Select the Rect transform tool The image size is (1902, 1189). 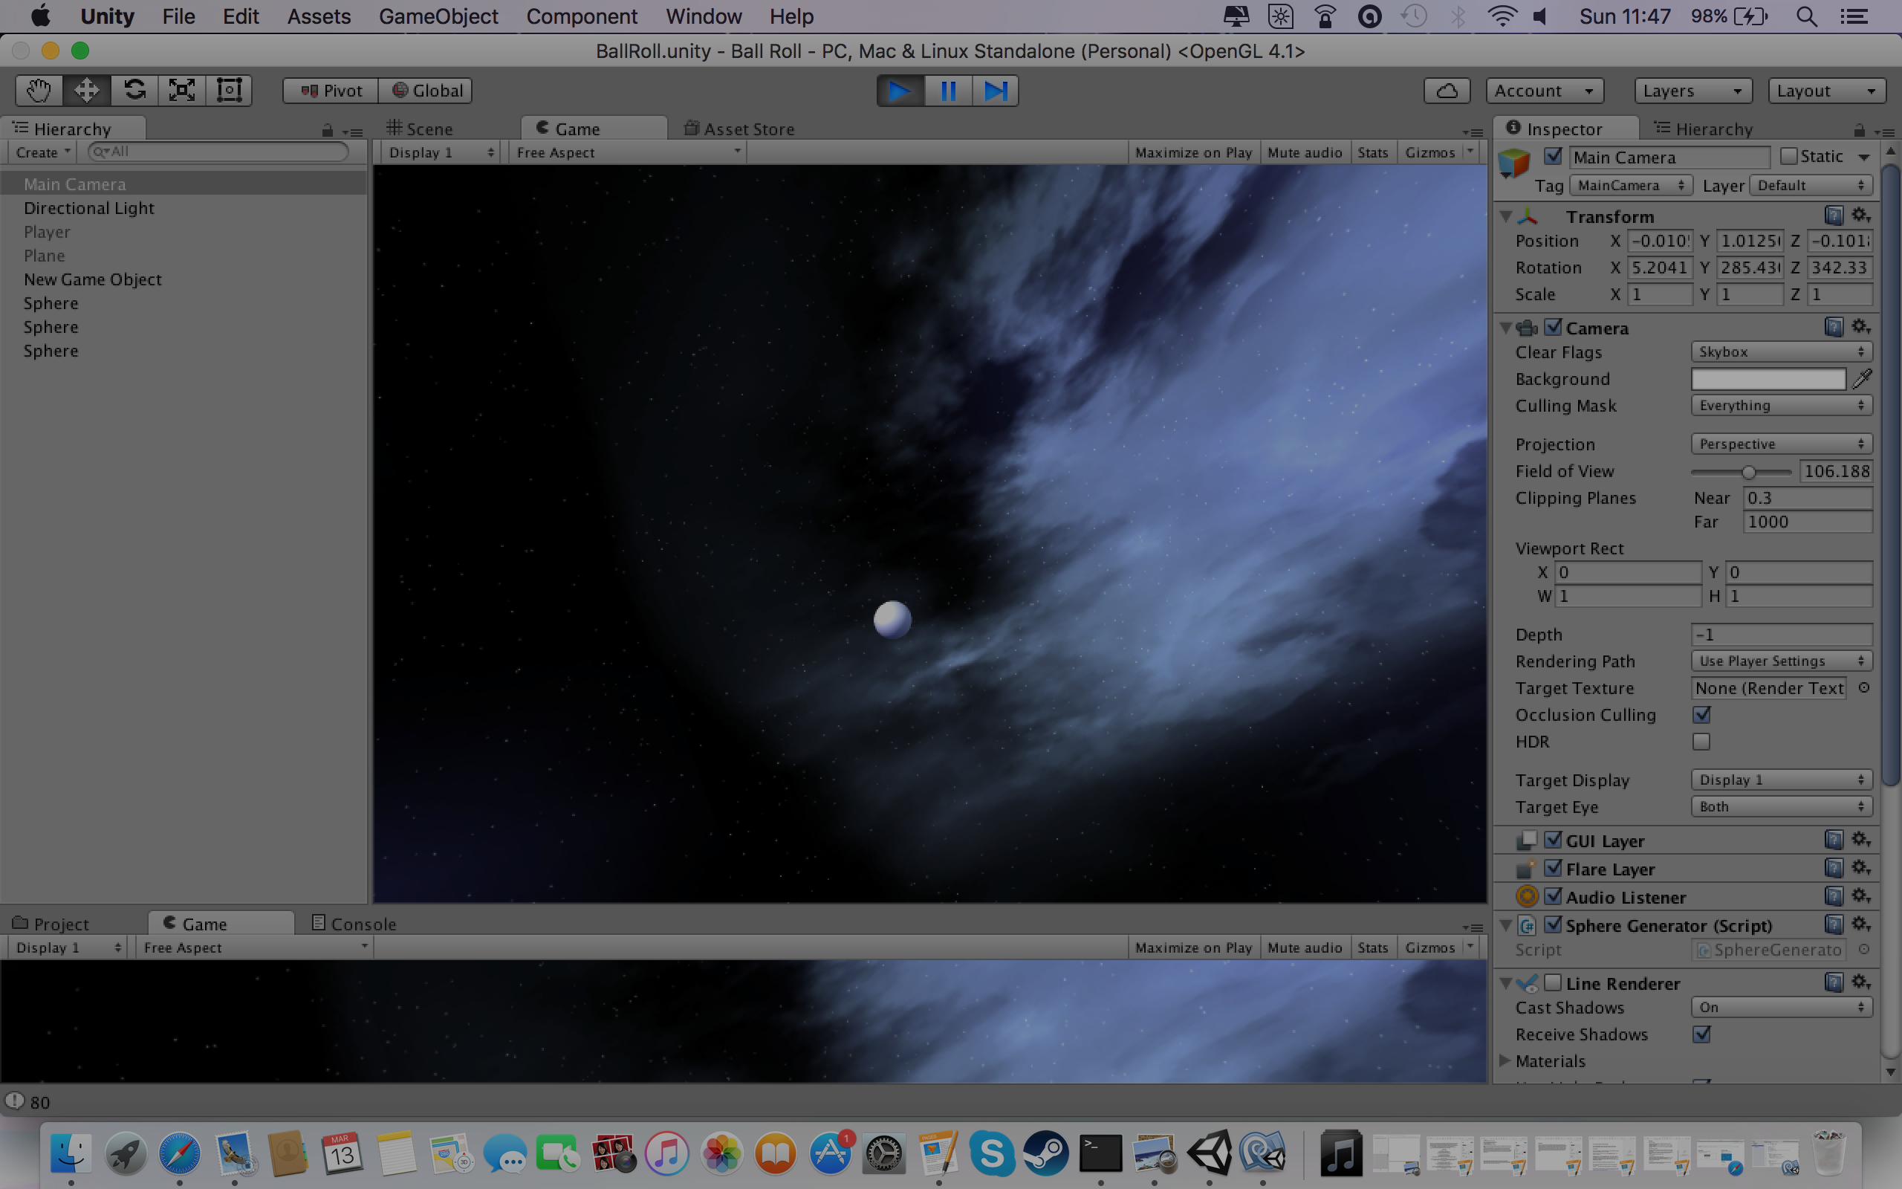229,91
